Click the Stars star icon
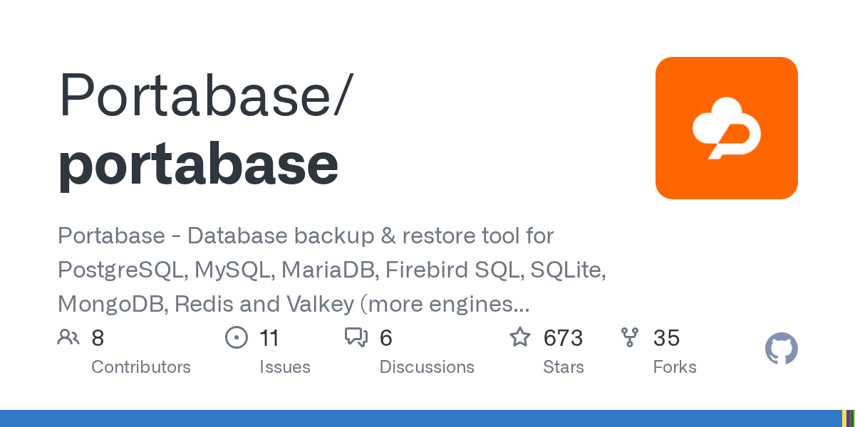Viewport: 855px width, 427px height. [520, 337]
